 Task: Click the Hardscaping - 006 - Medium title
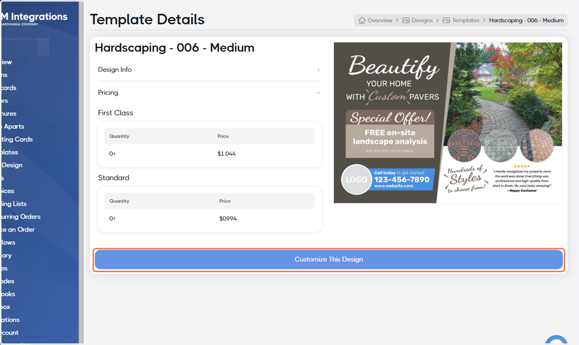(x=175, y=48)
